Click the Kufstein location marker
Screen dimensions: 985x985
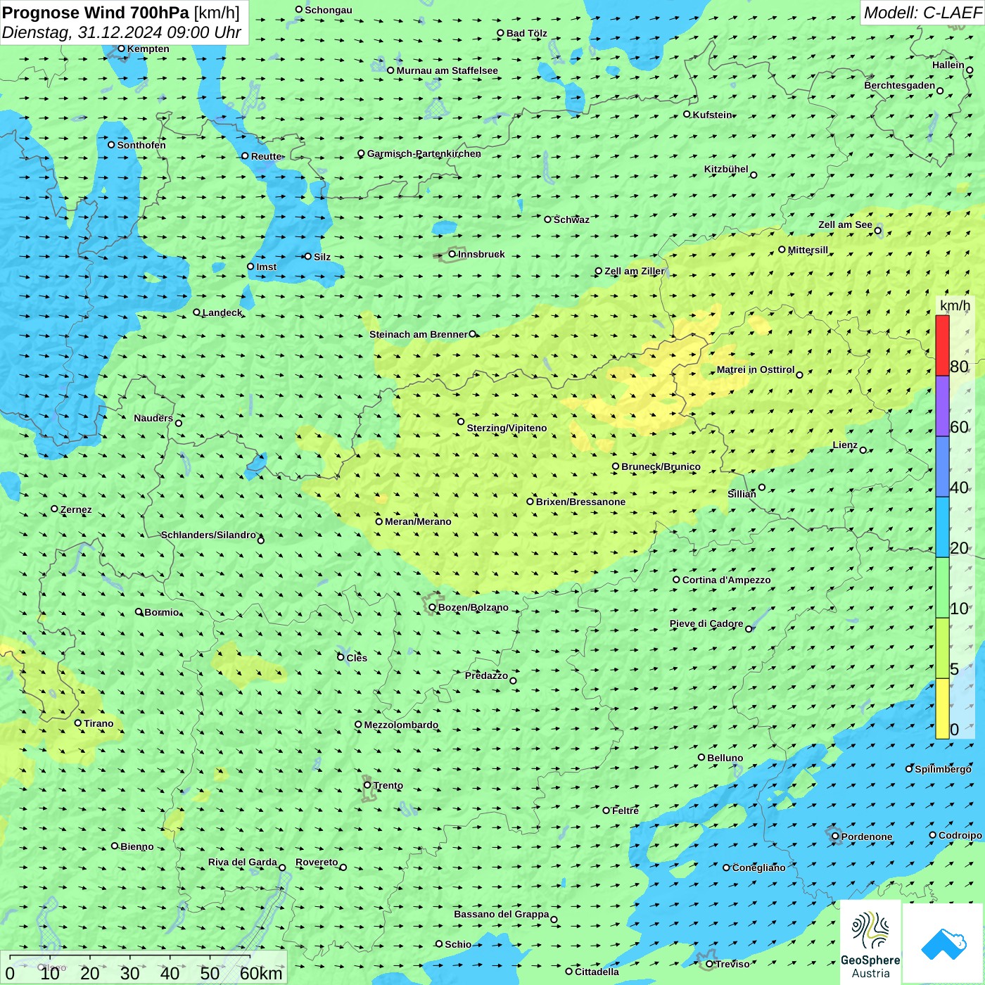point(687,114)
